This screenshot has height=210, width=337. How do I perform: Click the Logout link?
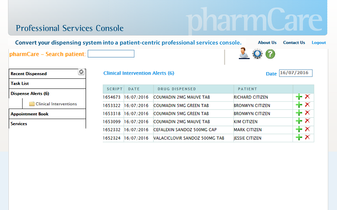point(319,43)
